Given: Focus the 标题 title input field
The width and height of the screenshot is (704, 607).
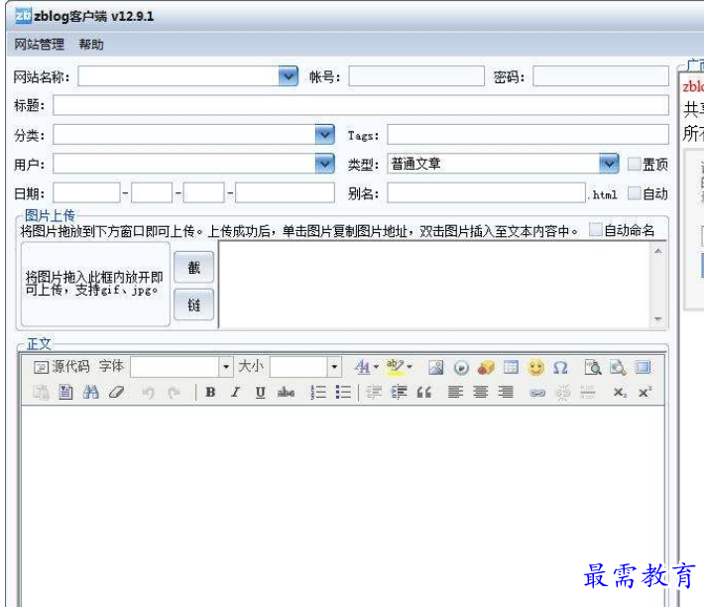Looking at the screenshot, I should [x=361, y=105].
